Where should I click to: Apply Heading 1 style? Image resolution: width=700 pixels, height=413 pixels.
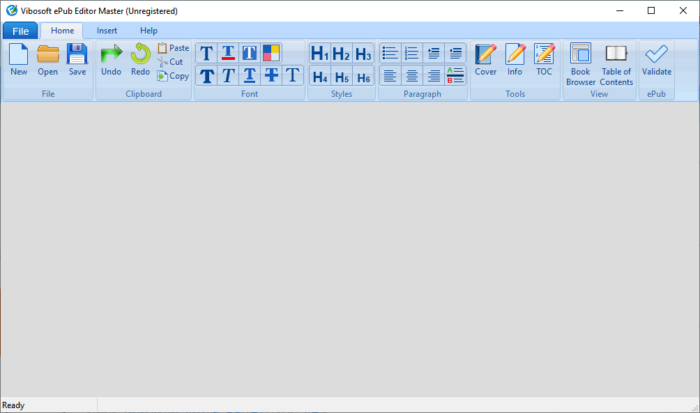click(x=319, y=54)
